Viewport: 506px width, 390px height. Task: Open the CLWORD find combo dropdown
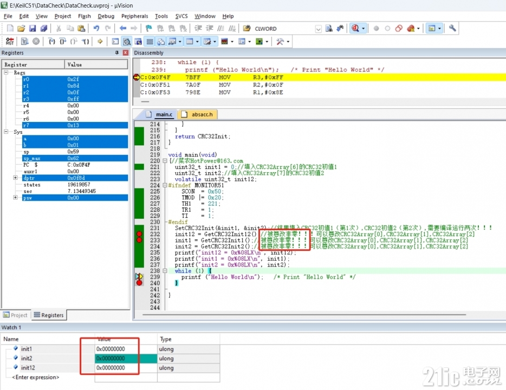click(x=318, y=29)
